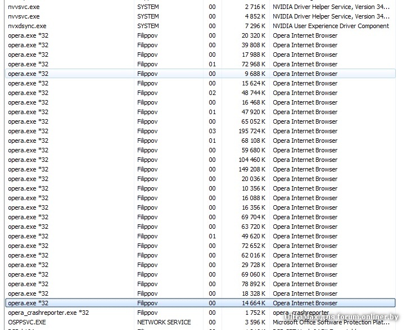
Task: Select opera.exe process at 63 720 K
Action: 200,227
